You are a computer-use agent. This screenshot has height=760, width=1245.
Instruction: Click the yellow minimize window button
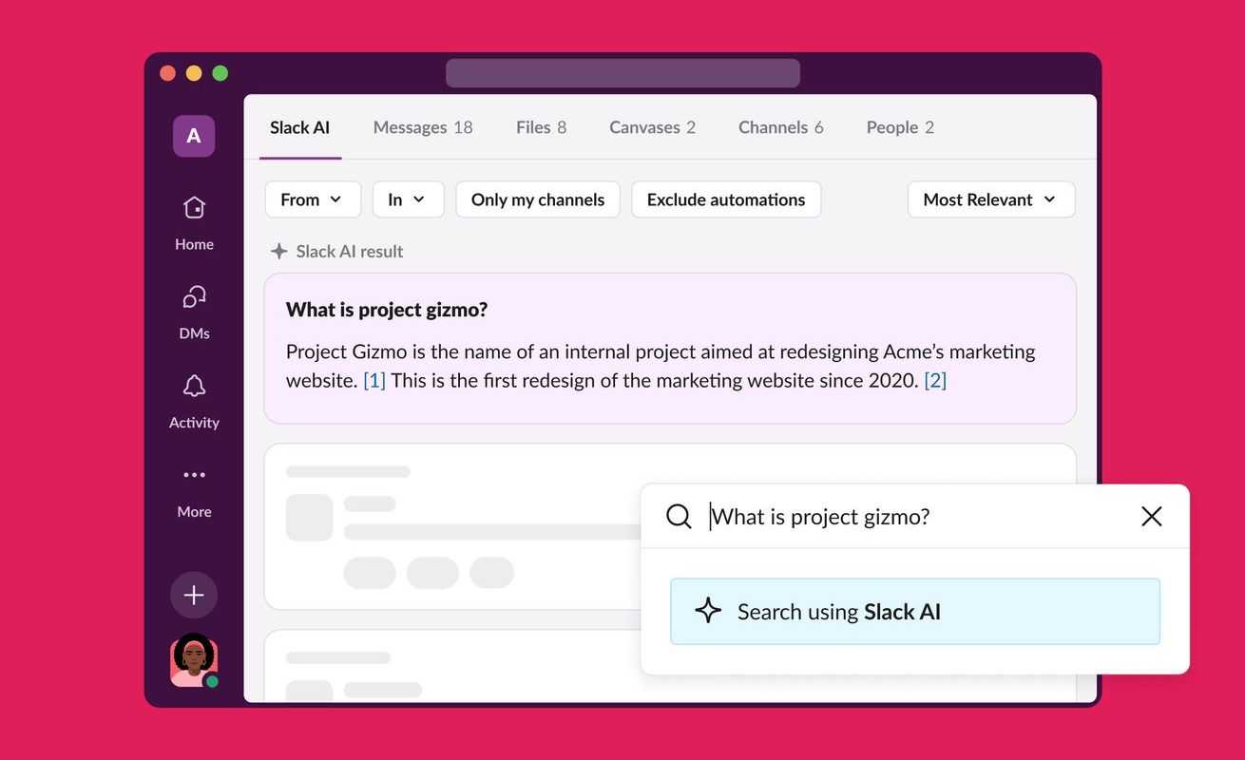[194, 73]
